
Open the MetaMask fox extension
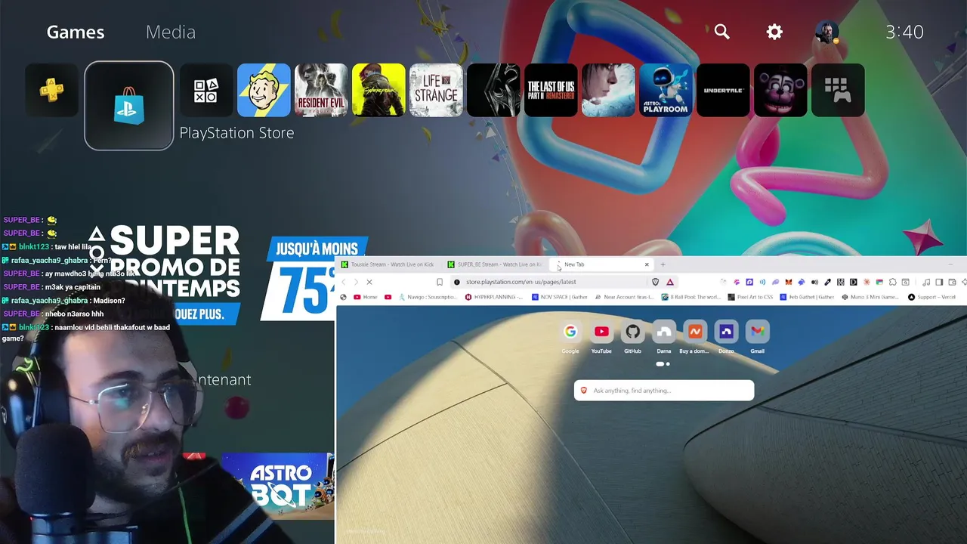click(x=789, y=282)
